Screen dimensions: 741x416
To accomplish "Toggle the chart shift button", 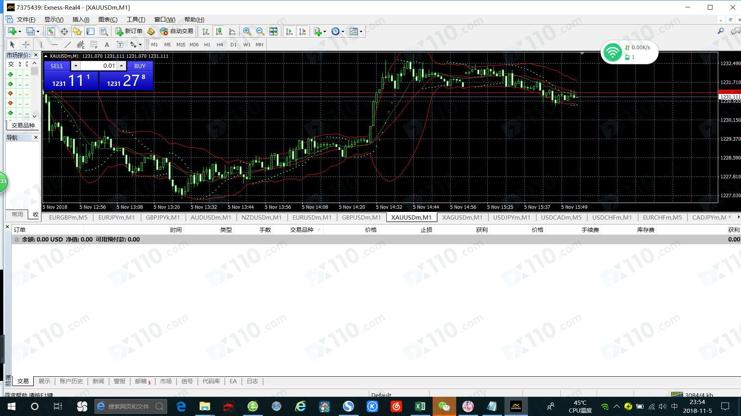I will (302, 32).
